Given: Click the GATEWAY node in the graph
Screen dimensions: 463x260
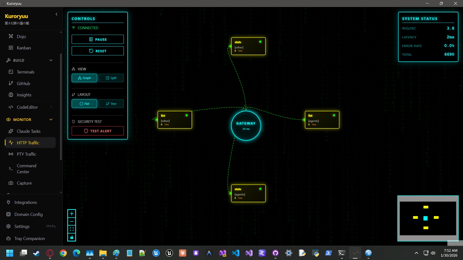Looking at the screenshot, I should point(246,126).
